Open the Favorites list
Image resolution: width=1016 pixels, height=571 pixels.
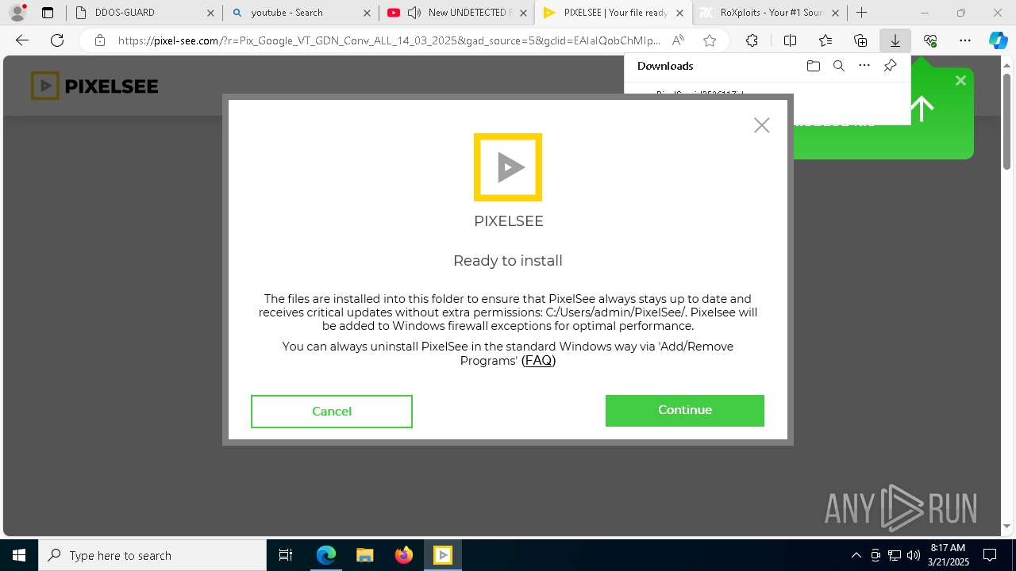point(825,40)
